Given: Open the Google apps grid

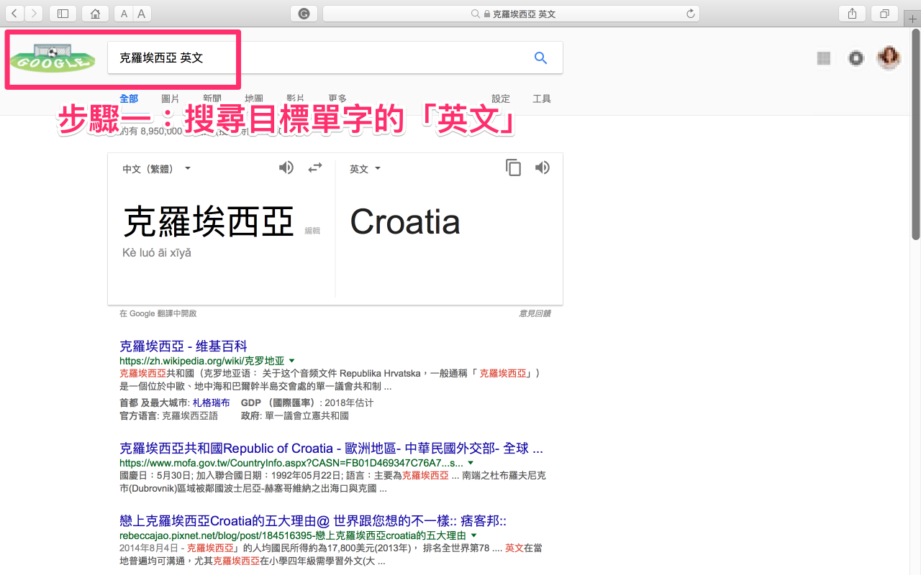Looking at the screenshot, I should coord(824,58).
